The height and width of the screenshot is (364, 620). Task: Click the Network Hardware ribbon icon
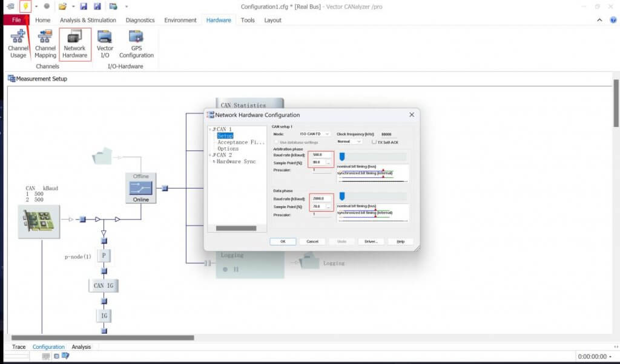click(x=74, y=44)
